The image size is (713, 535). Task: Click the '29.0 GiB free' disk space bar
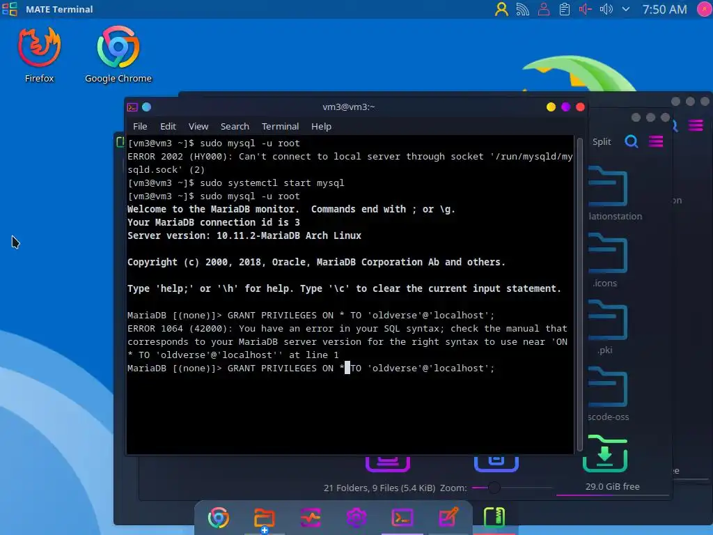pos(612,490)
